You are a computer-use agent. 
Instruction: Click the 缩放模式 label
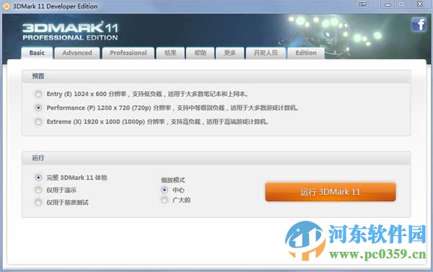coord(173,180)
